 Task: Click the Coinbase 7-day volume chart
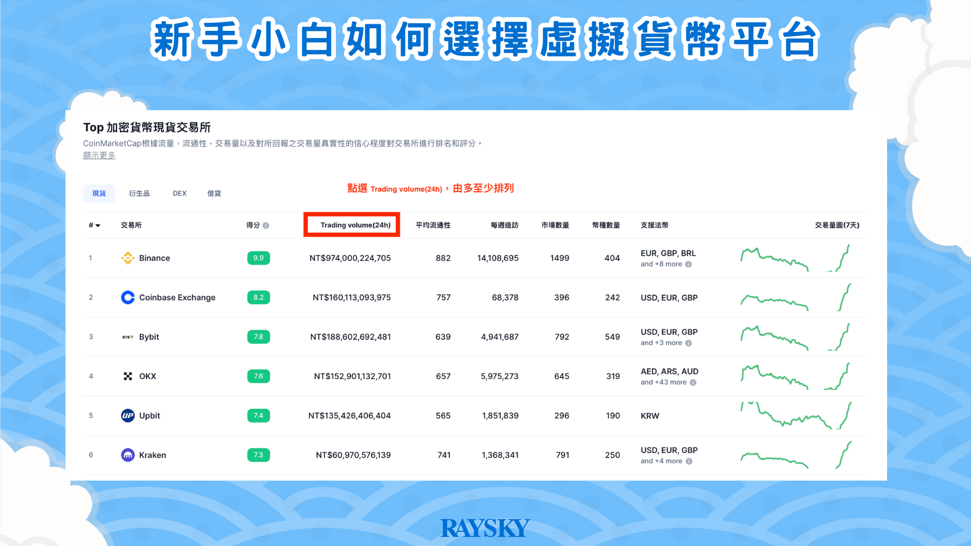click(x=796, y=297)
